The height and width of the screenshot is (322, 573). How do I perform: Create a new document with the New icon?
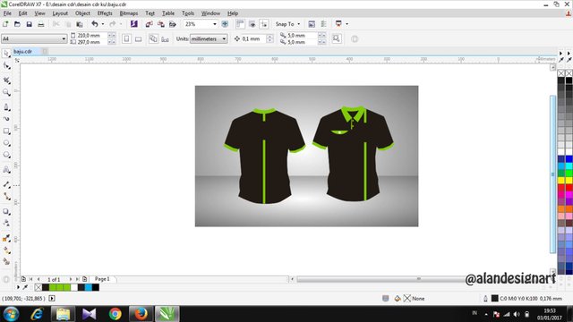[5, 24]
